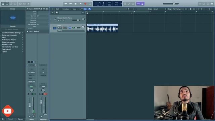Click the Stop transport button
This screenshot has width=215, height=121.
coord(75,4)
